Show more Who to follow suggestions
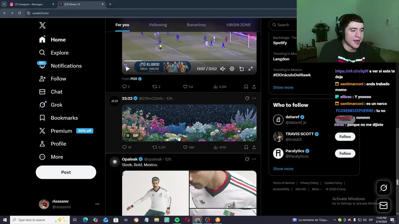 (283, 169)
